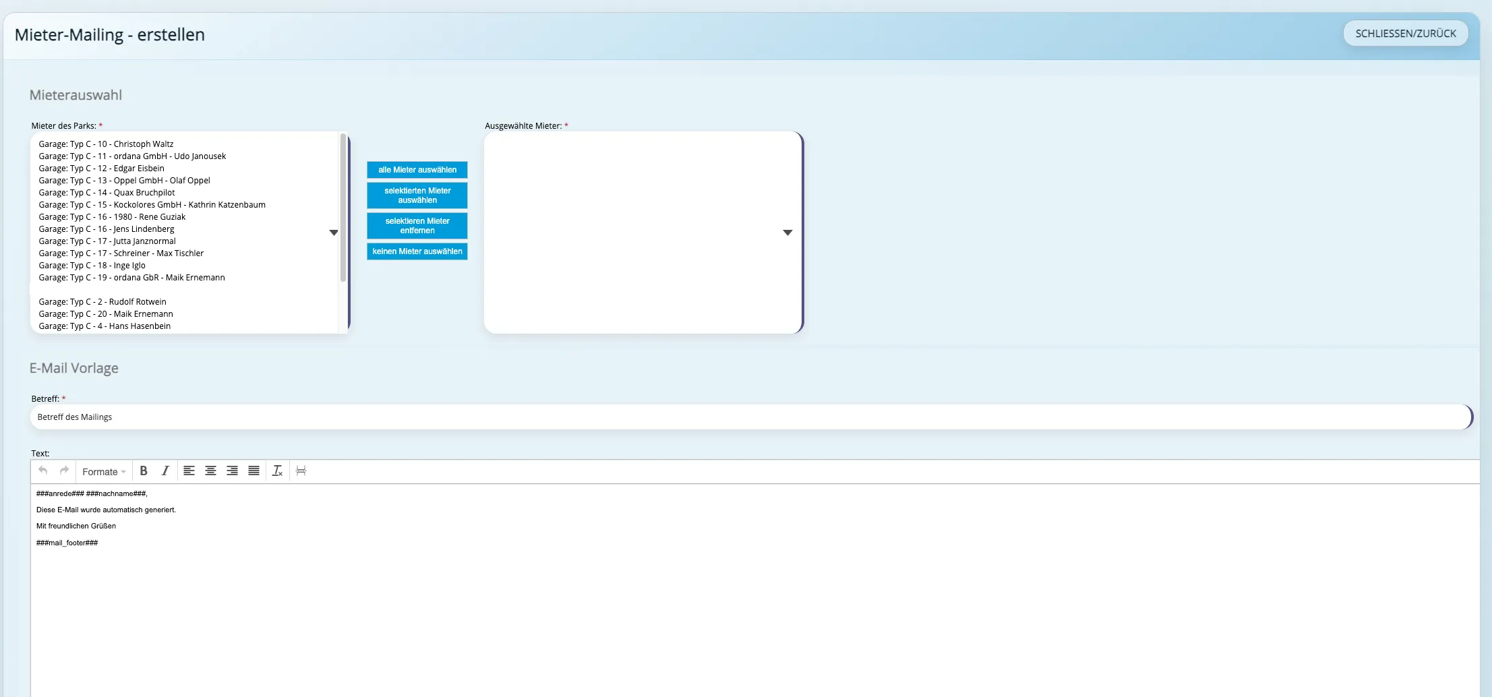Toggle italic formatting in the editor
Screen dimensions: 1492x697
pyautogui.click(x=165, y=471)
